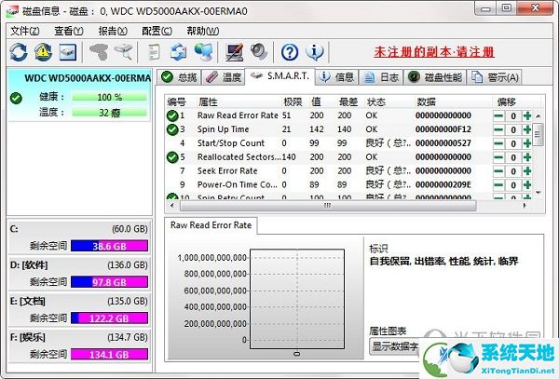Click the plus offset button for Spin Up Time
The image size is (559, 379).
click(527, 129)
